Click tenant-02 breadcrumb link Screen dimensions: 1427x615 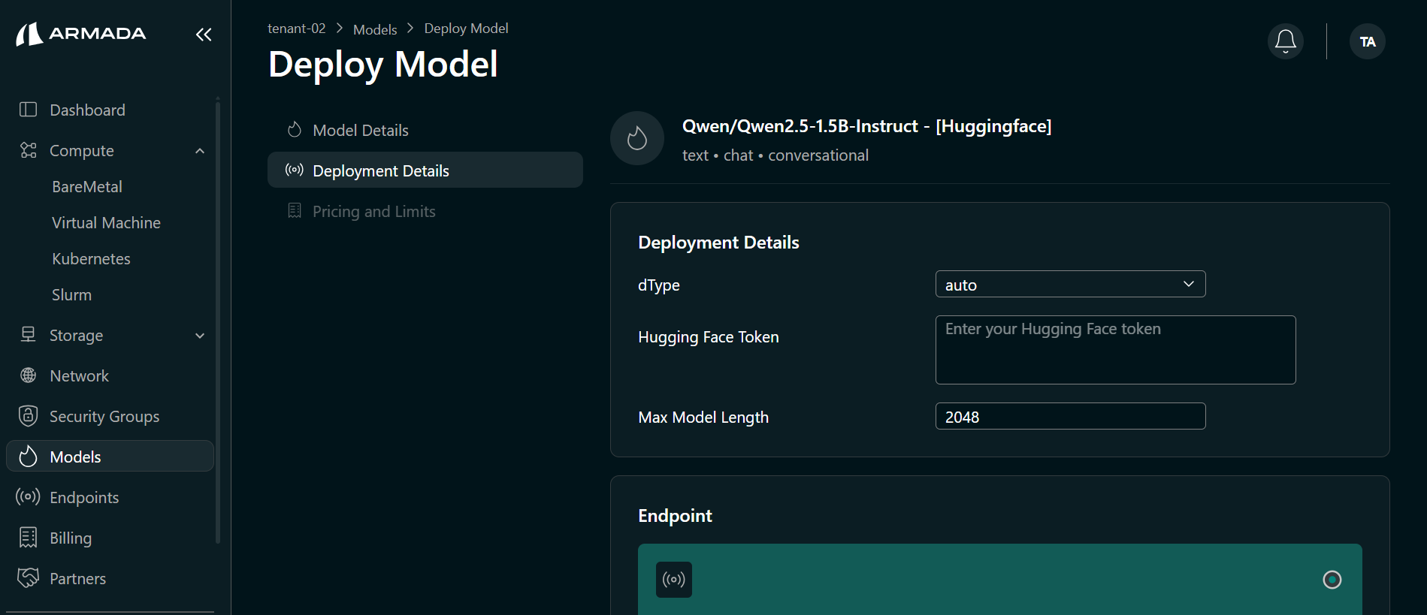coord(297,29)
